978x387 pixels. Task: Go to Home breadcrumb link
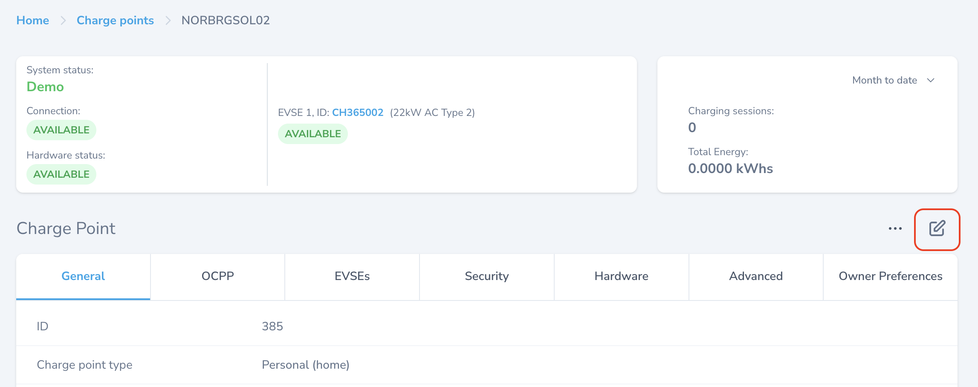point(33,20)
